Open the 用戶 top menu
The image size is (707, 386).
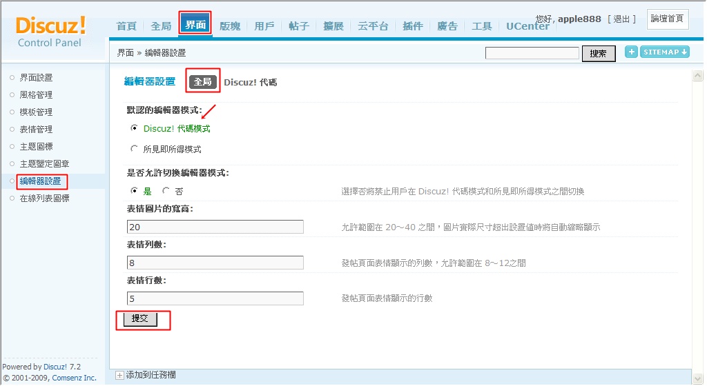tap(264, 26)
